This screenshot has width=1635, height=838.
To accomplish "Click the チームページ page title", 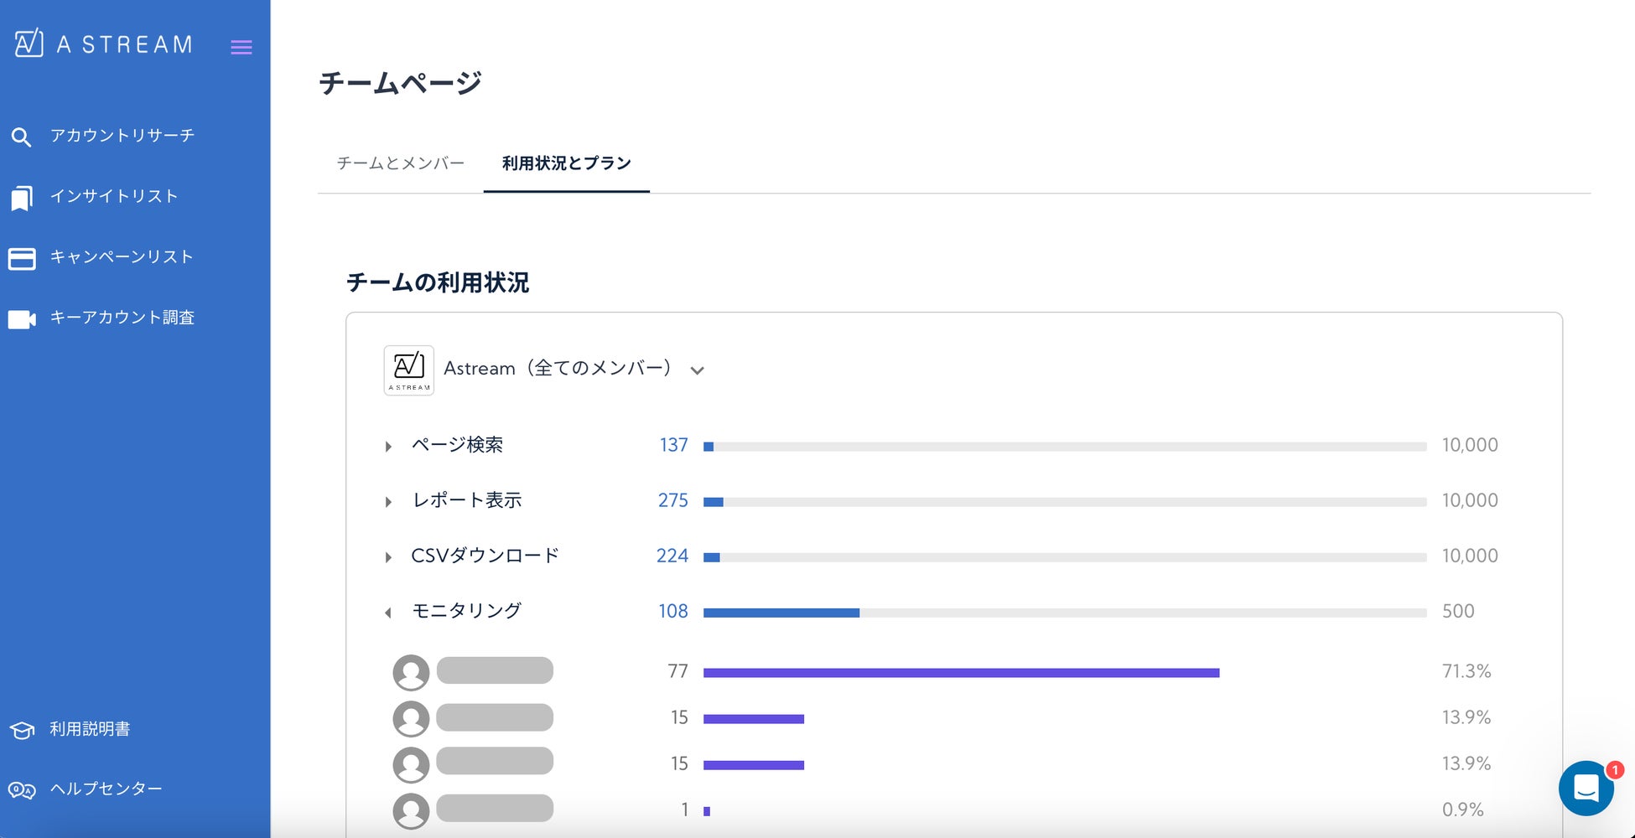I will [x=400, y=83].
